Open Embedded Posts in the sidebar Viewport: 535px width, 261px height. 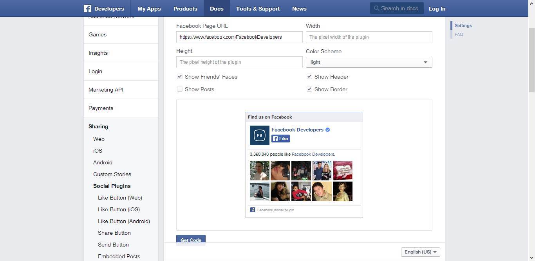click(x=119, y=256)
